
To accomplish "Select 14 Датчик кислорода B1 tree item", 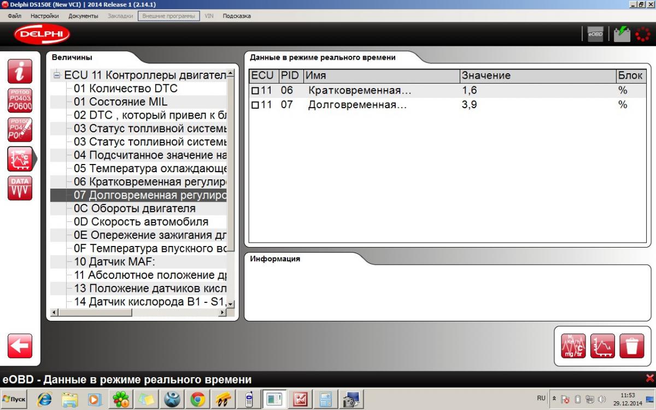I will 150,302.
